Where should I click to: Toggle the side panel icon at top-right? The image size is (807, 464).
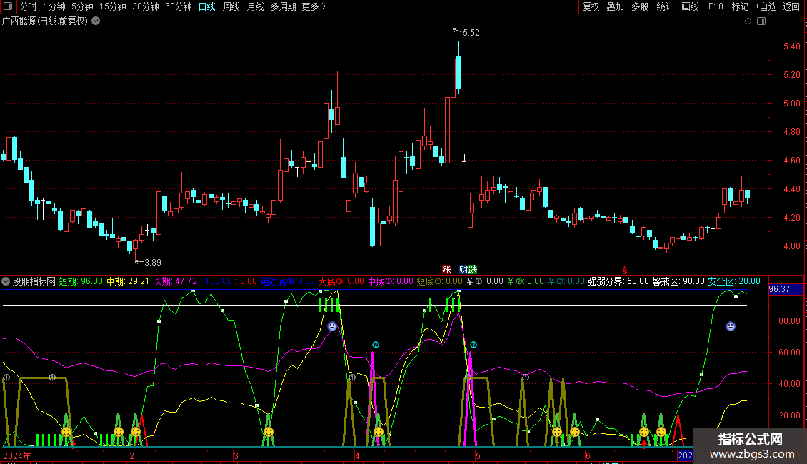pyautogui.click(x=761, y=21)
